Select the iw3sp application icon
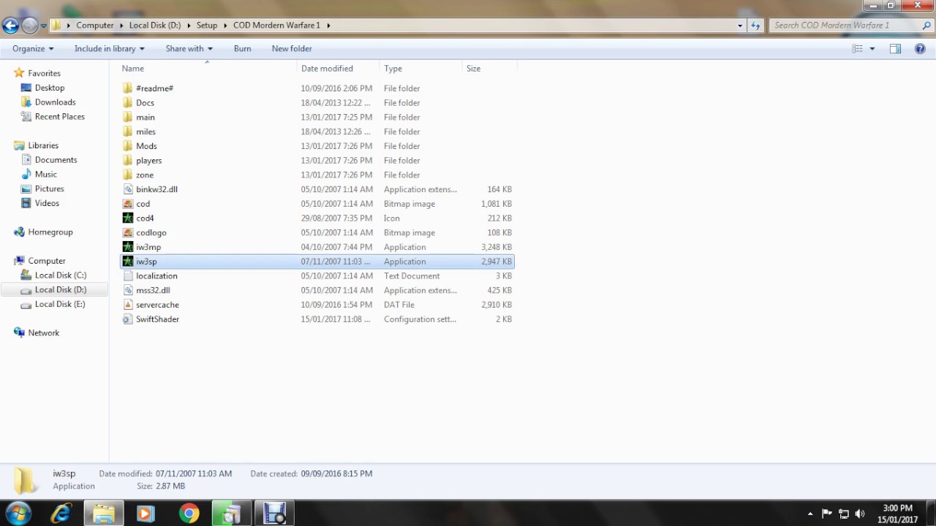The width and height of the screenshot is (936, 526). pyautogui.click(x=128, y=262)
